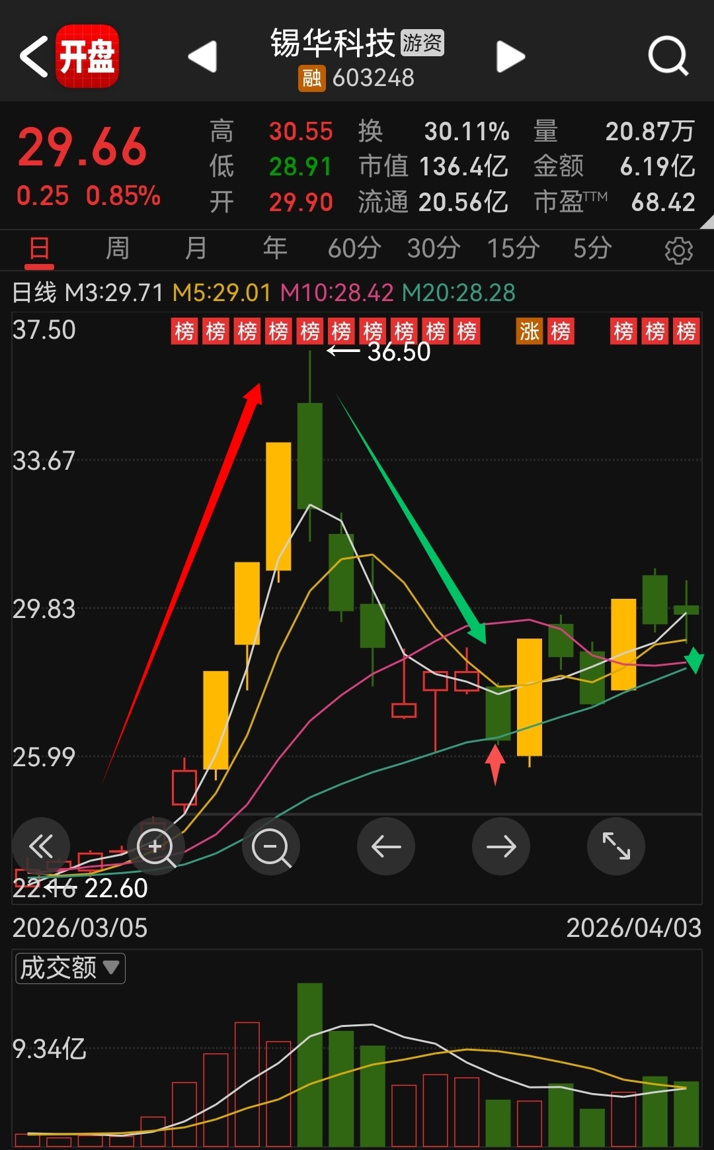Tap the last 榜 marker badge
The height and width of the screenshot is (1150, 714).
686,331
